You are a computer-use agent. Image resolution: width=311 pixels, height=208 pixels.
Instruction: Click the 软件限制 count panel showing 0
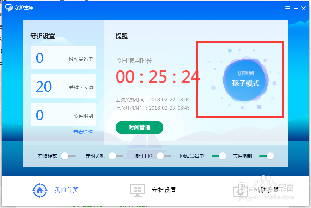[64, 115]
